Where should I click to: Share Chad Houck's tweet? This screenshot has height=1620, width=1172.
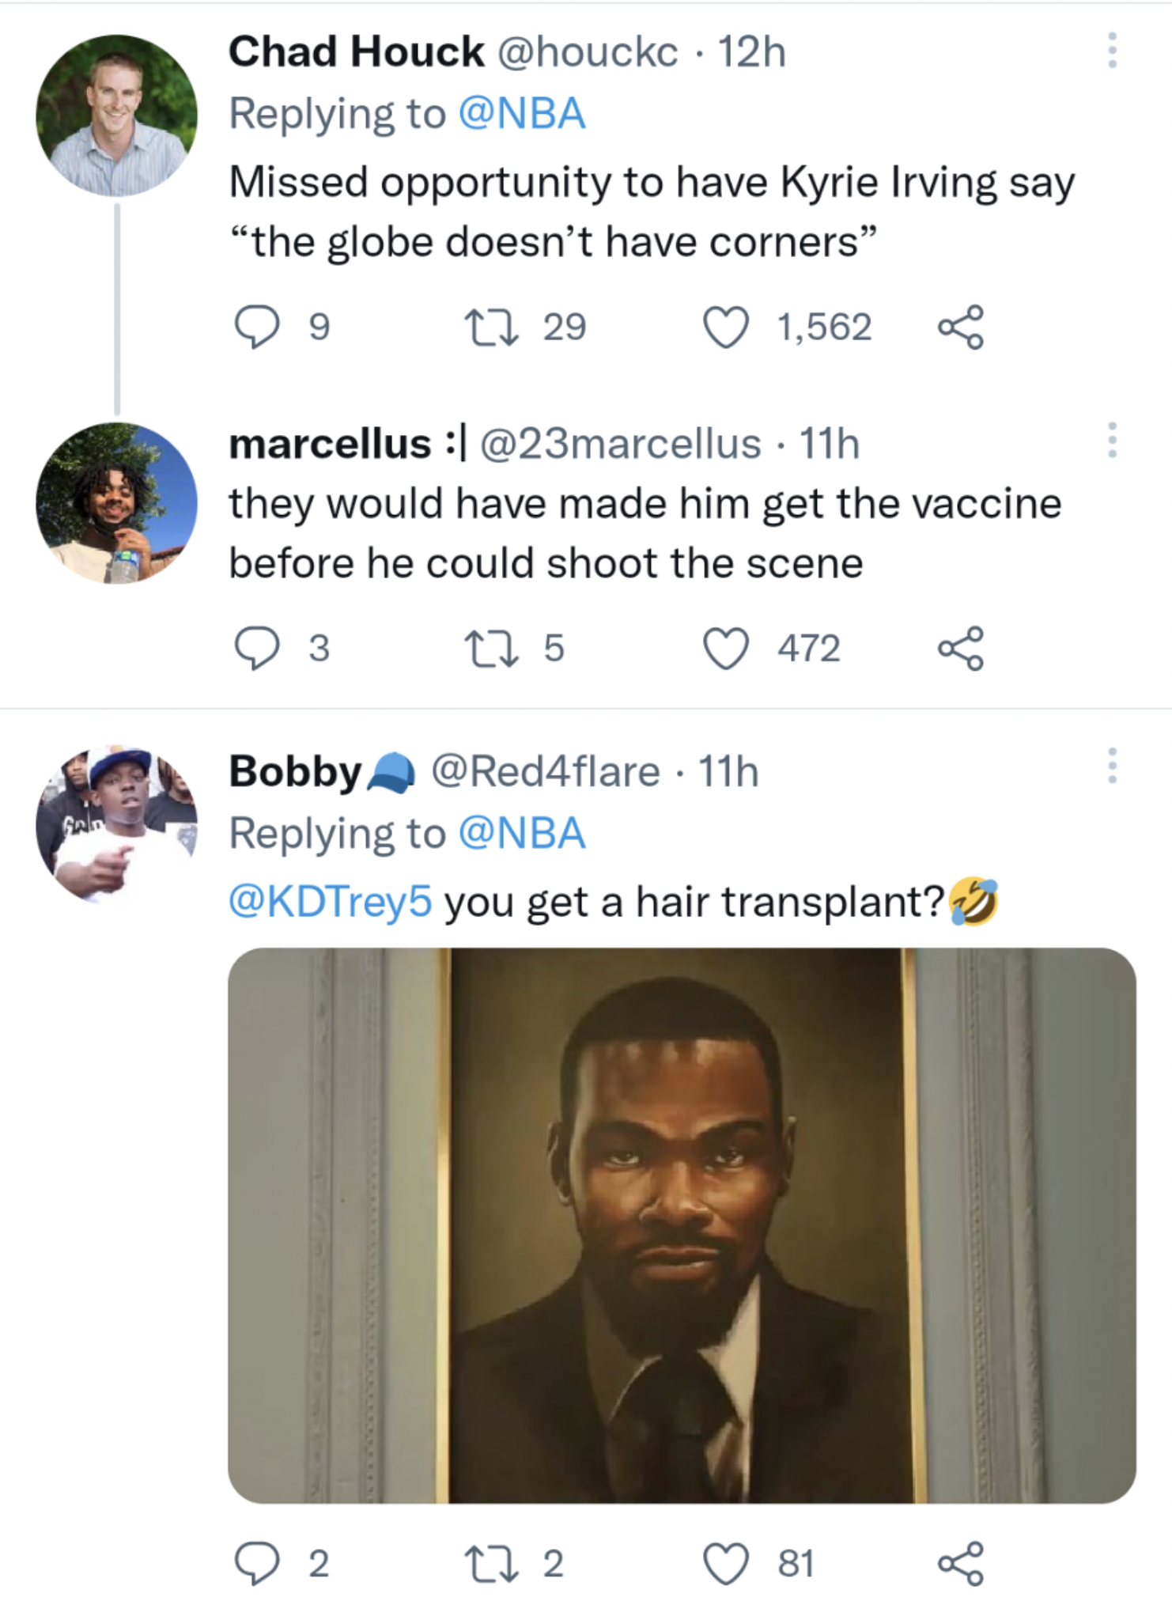[961, 327]
